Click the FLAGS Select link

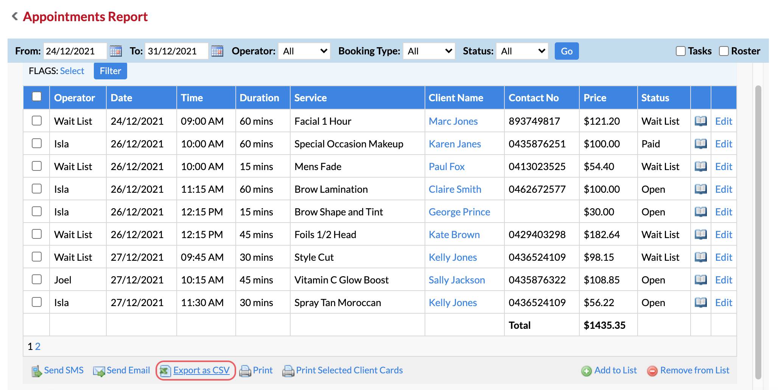tap(72, 71)
